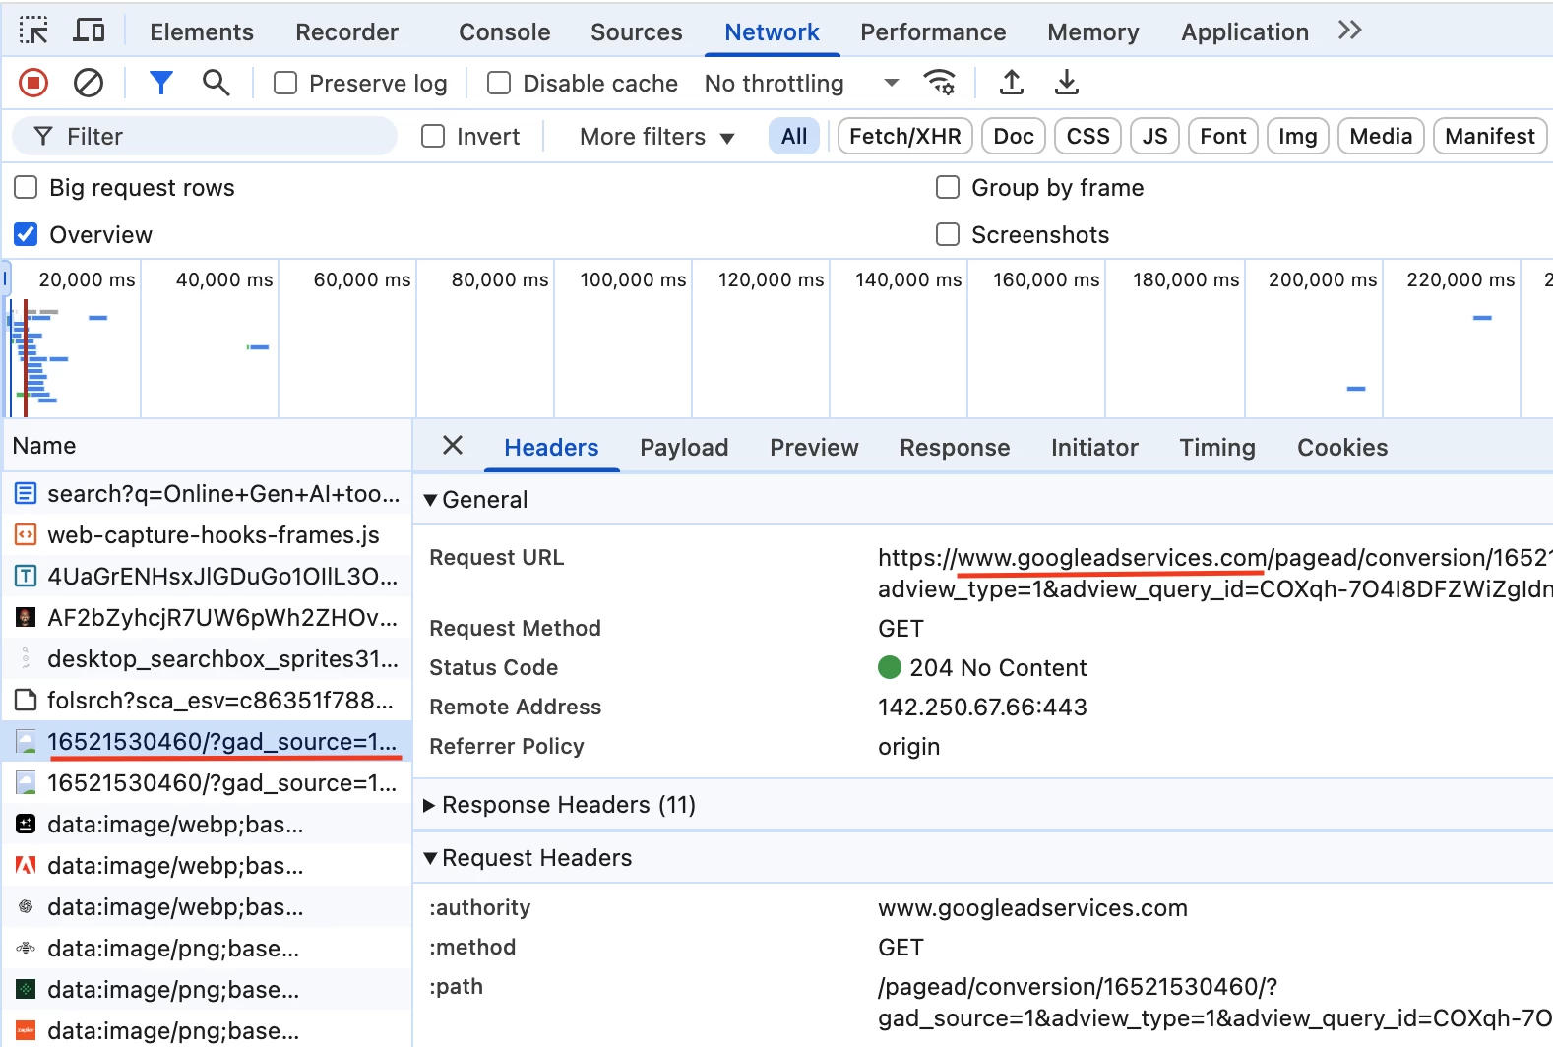Select desktop_searchbox_sprites31 request row
1553x1047 pixels.
point(207,659)
